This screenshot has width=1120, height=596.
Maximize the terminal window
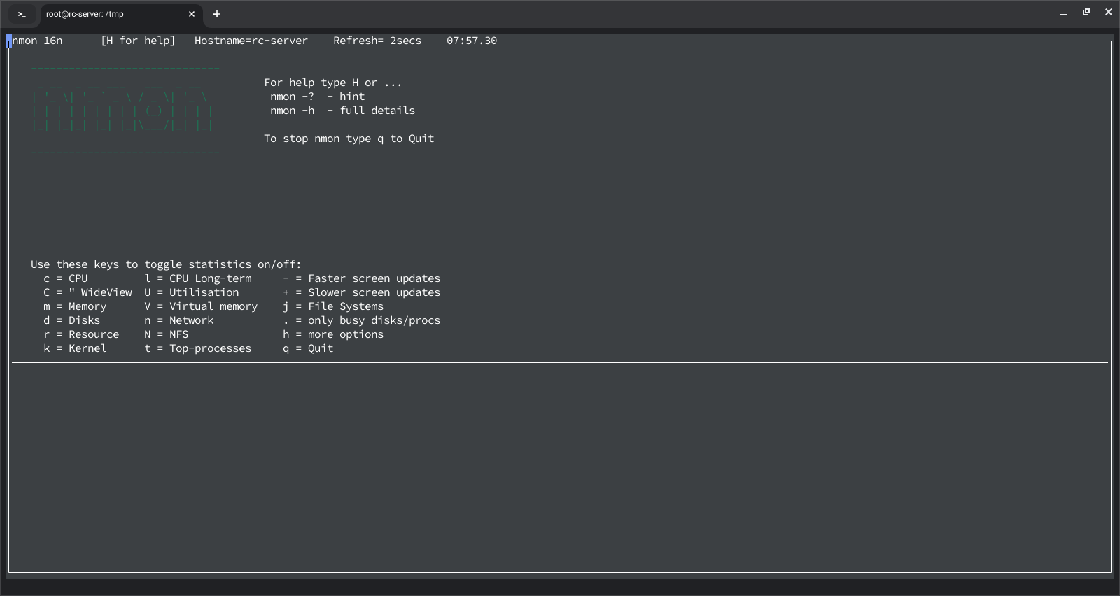coord(1086,13)
